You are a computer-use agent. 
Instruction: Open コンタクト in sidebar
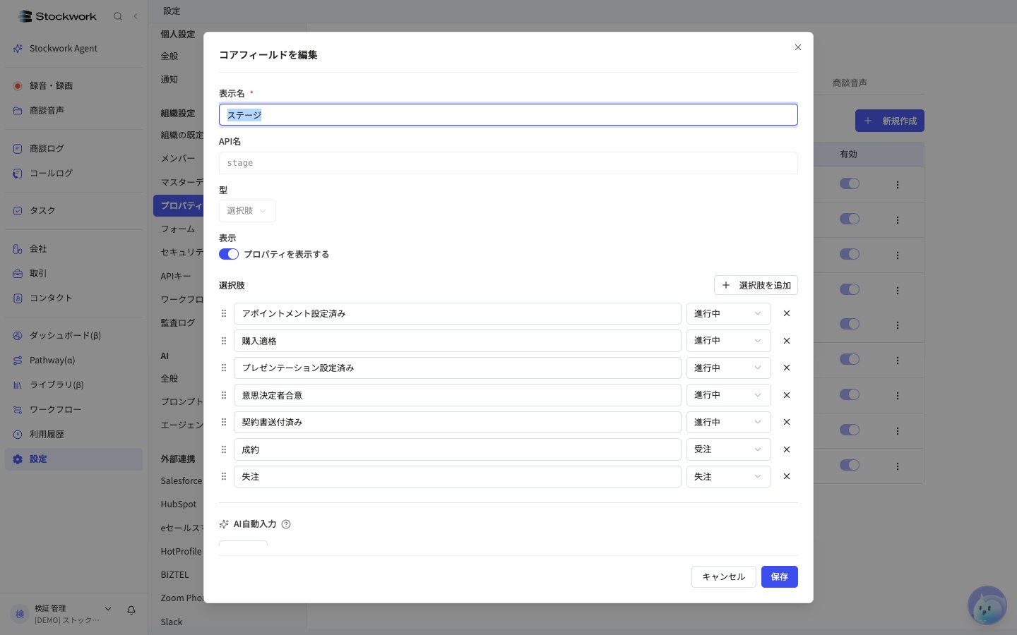(x=73, y=298)
